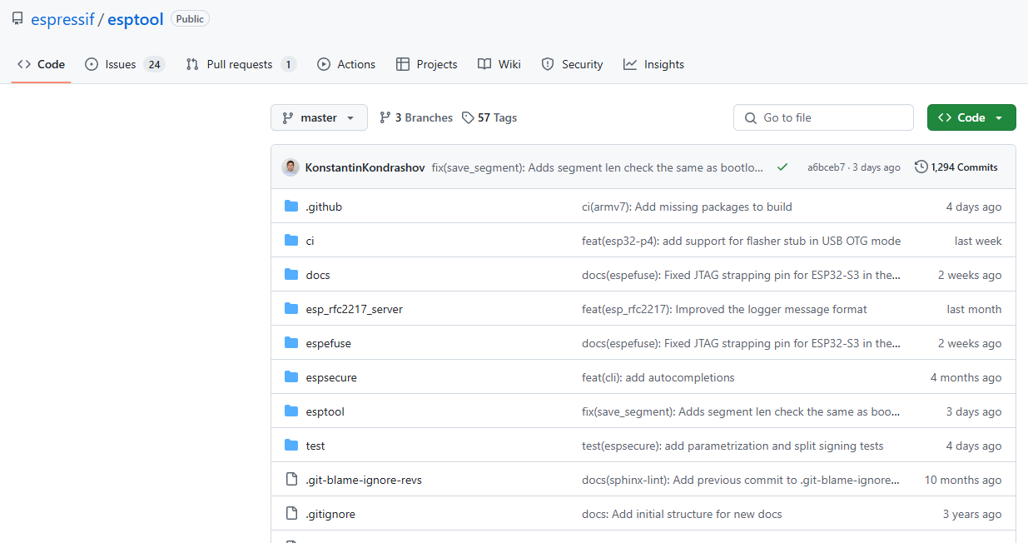This screenshot has height=543, width=1028.
Task: Click the folder icon for esp_rfc2217_server
Action: [x=291, y=309]
